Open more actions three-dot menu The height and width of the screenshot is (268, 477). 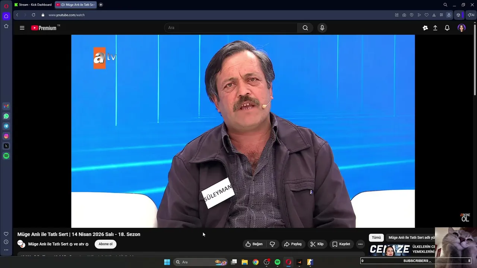(x=360, y=244)
